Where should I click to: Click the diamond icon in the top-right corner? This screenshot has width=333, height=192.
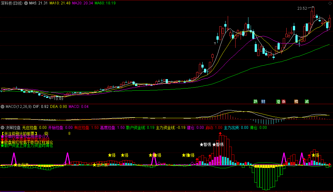[x=330, y=3]
